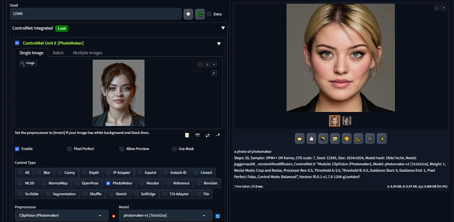
Task: Click the sparkles button under the result image
Action: point(382,138)
